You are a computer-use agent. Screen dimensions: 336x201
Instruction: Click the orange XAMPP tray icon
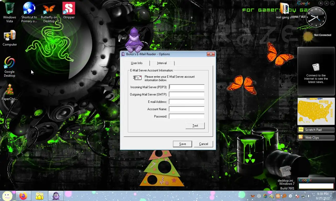click(278, 196)
